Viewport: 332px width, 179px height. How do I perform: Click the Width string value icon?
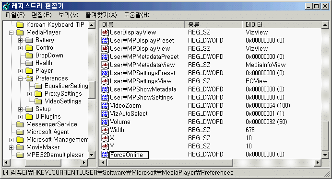click(105, 130)
